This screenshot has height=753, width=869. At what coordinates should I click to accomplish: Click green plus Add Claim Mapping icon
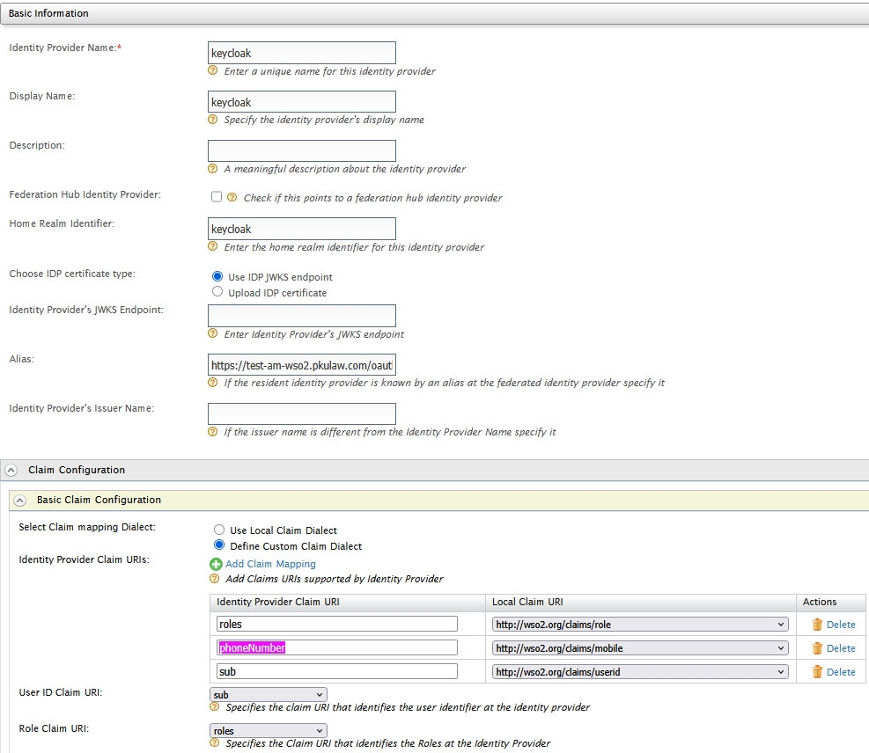pos(216,564)
